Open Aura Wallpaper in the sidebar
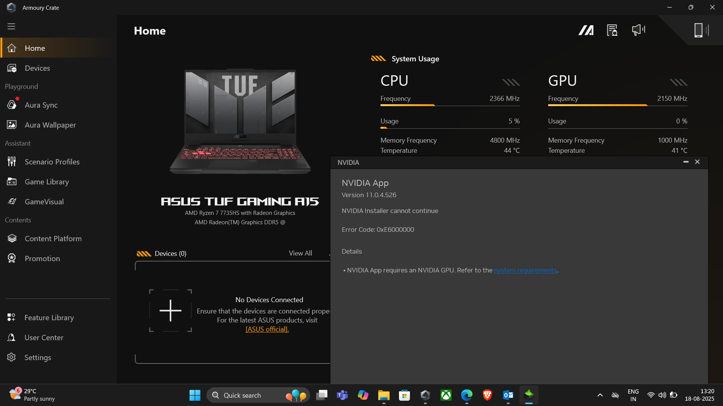The height and width of the screenshot is (406, 723). tap(50, 125)
